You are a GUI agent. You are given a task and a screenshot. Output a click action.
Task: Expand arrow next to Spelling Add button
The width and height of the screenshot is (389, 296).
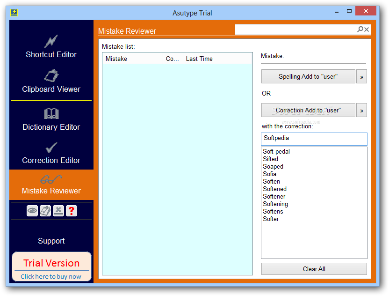(x=361, y=76)
